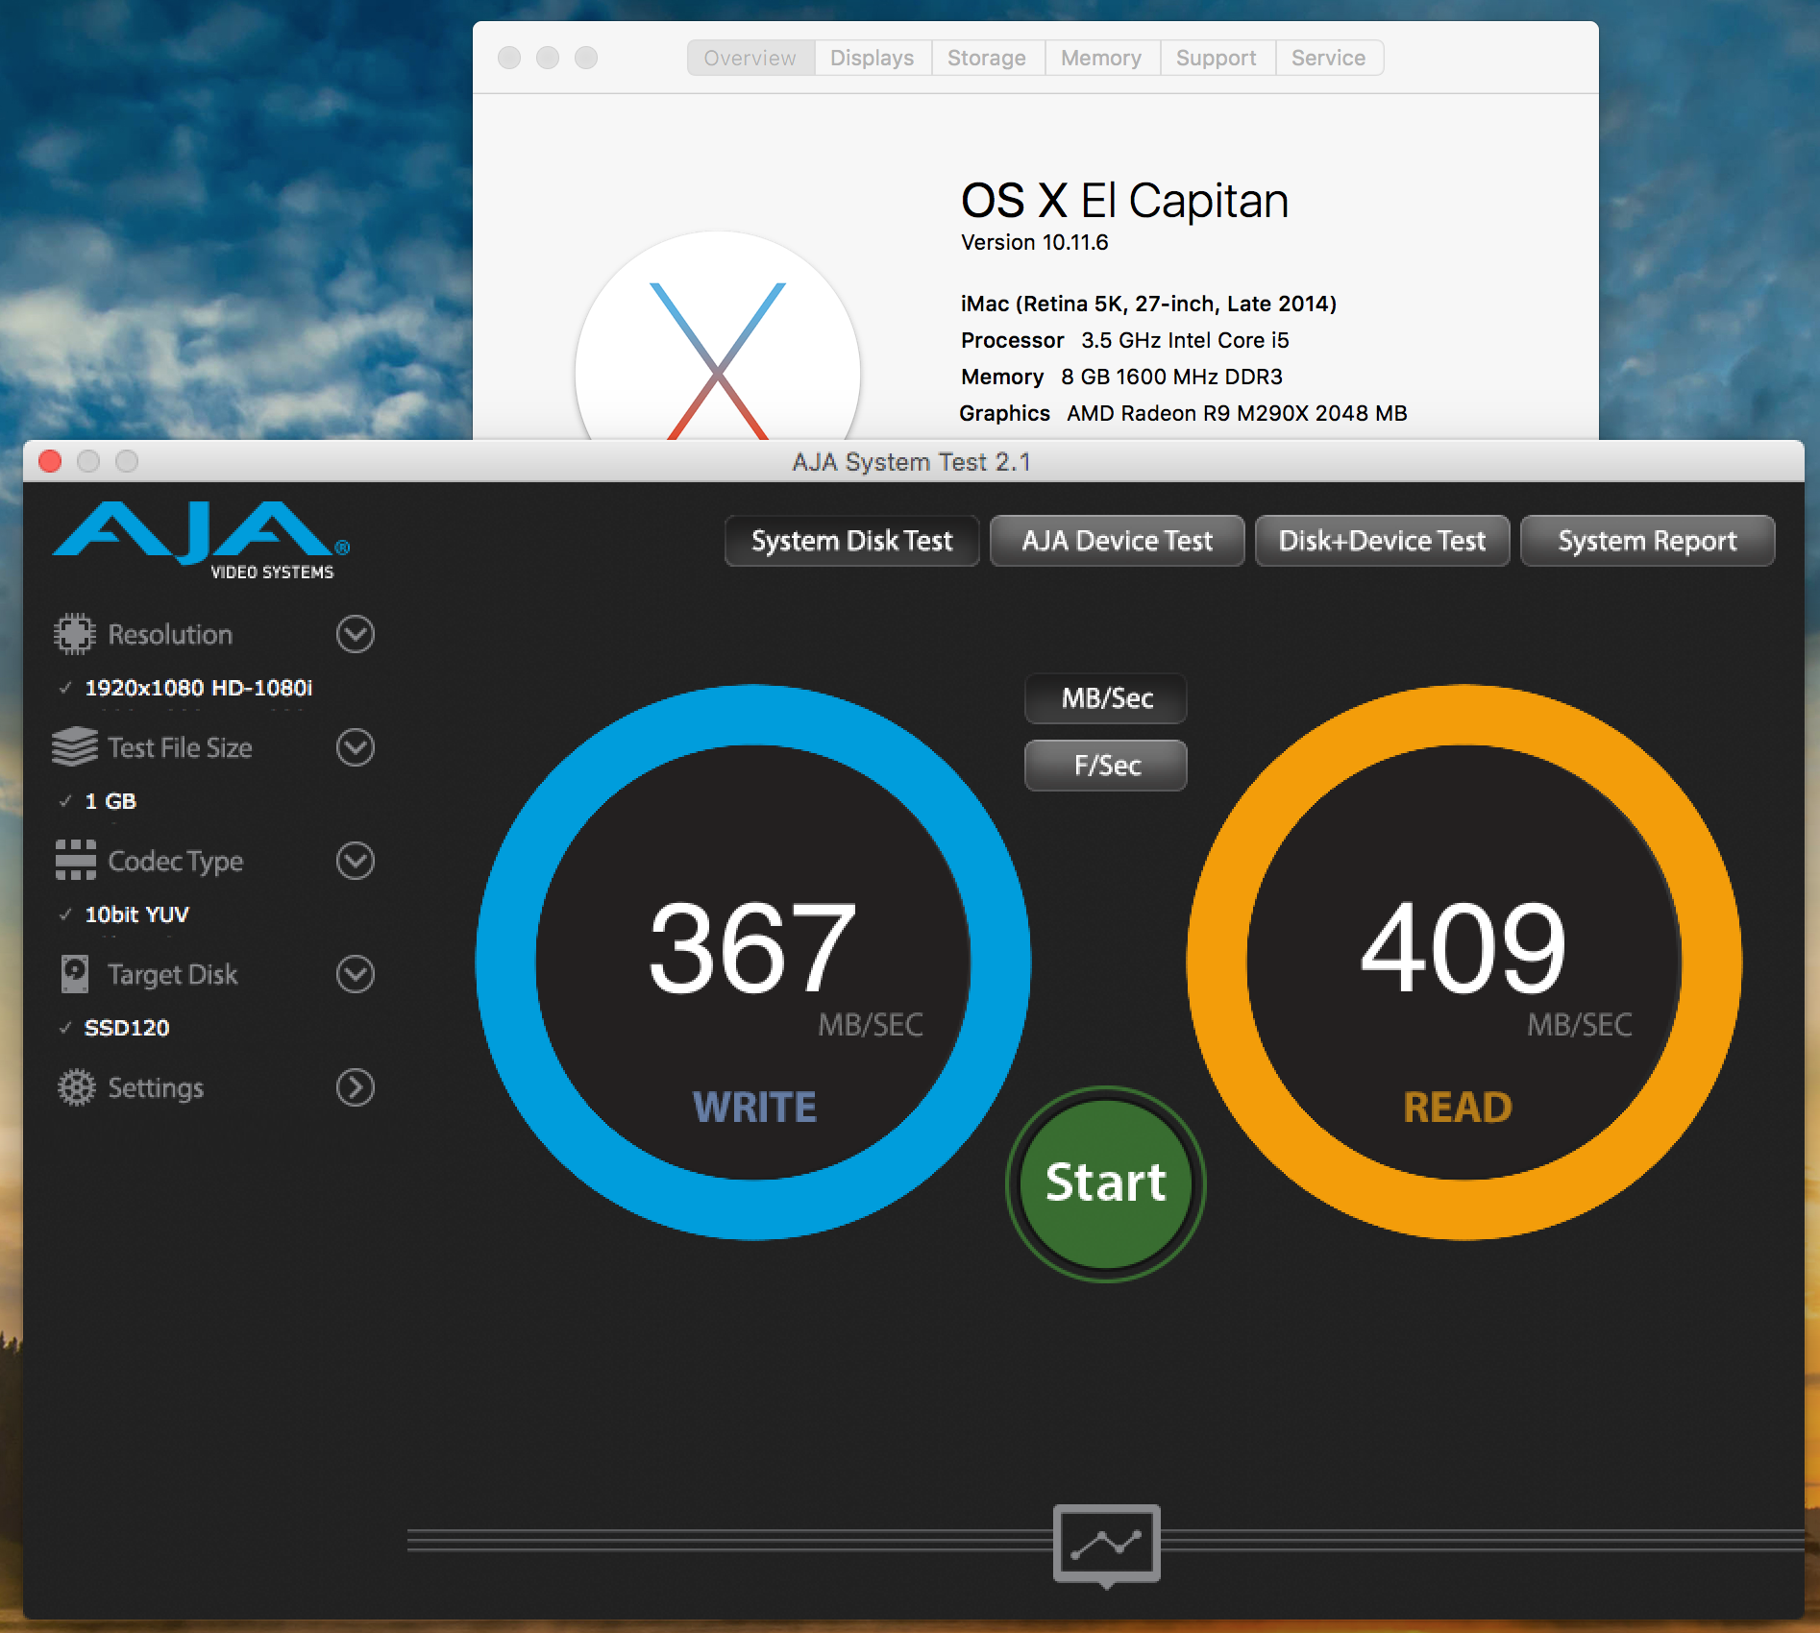Click the Settings gear icon
Screen dimensions: 1820x1633
(x=77, y=1087)
